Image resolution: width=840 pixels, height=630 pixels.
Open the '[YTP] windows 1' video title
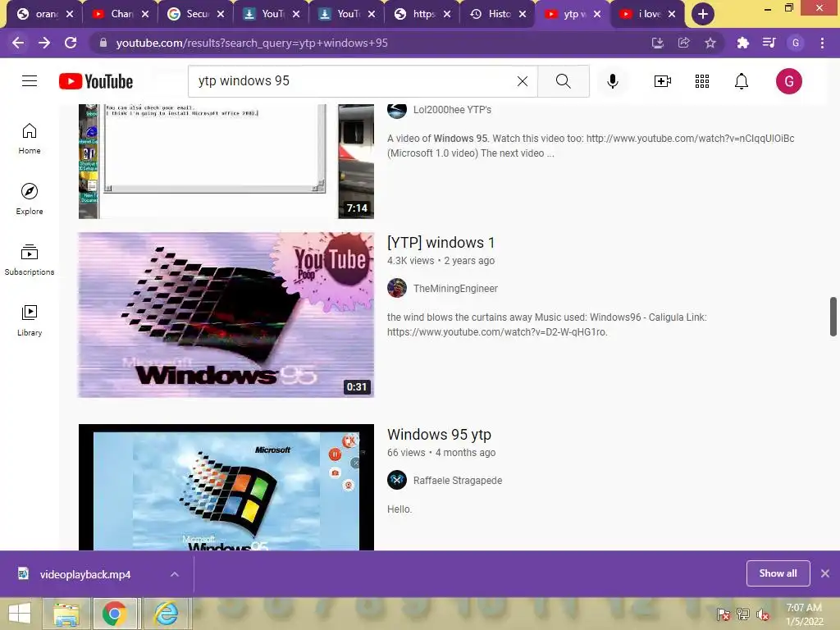[x=441, y=243]
